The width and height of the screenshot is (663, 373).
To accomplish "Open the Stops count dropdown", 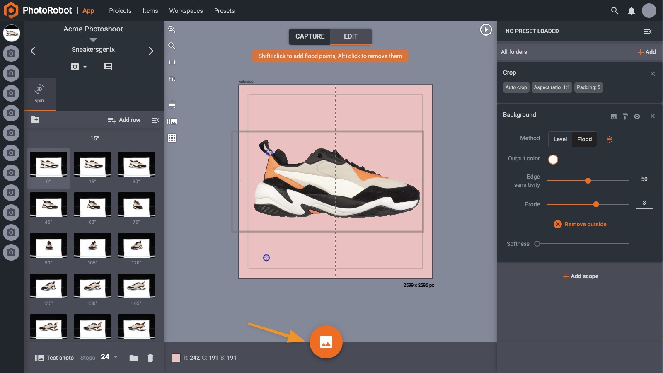I will point(109,357).
